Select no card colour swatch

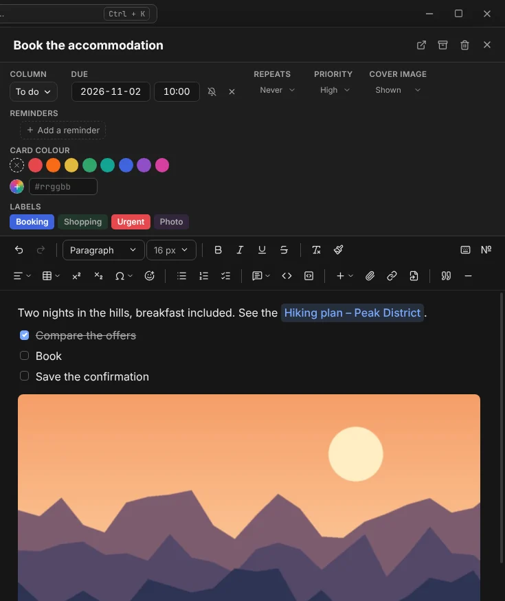(x=16, y=166)
